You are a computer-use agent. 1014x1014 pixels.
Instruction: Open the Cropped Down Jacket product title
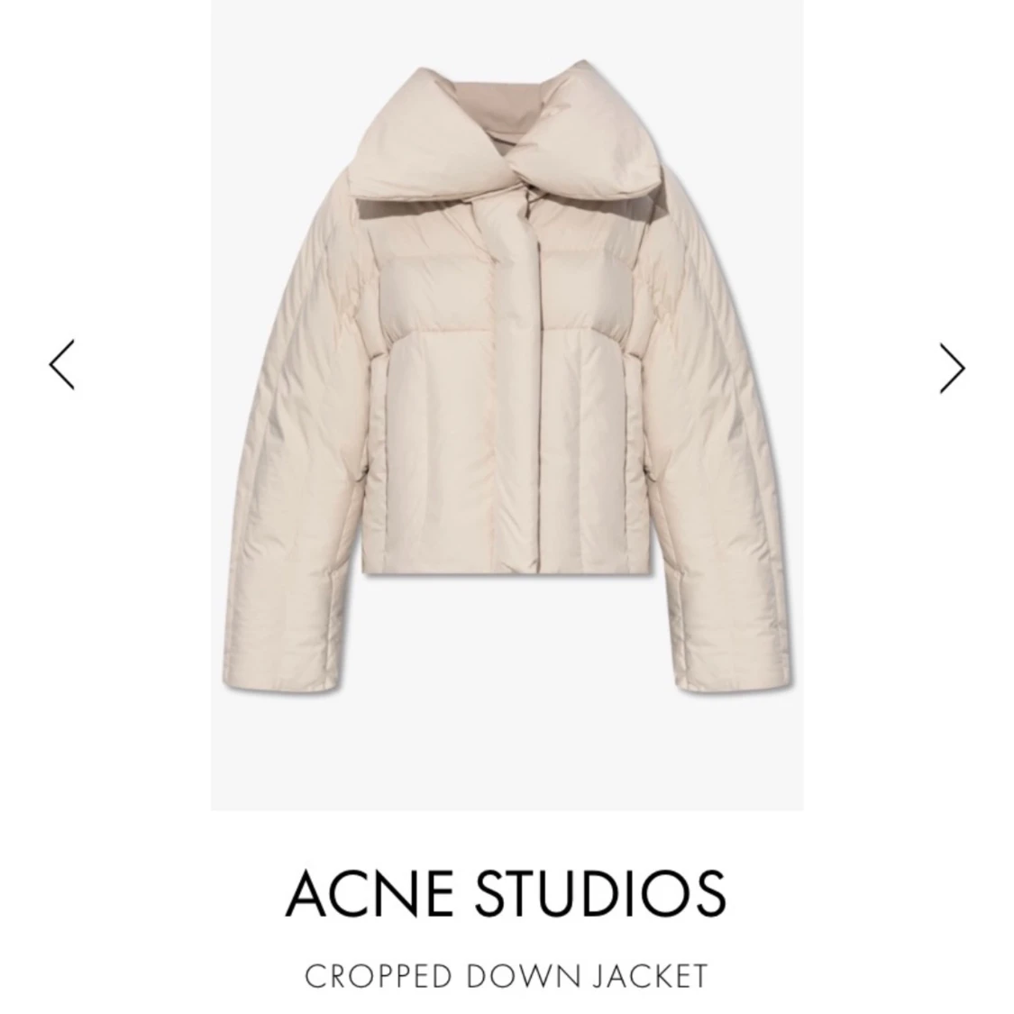[x=507, y=976]
